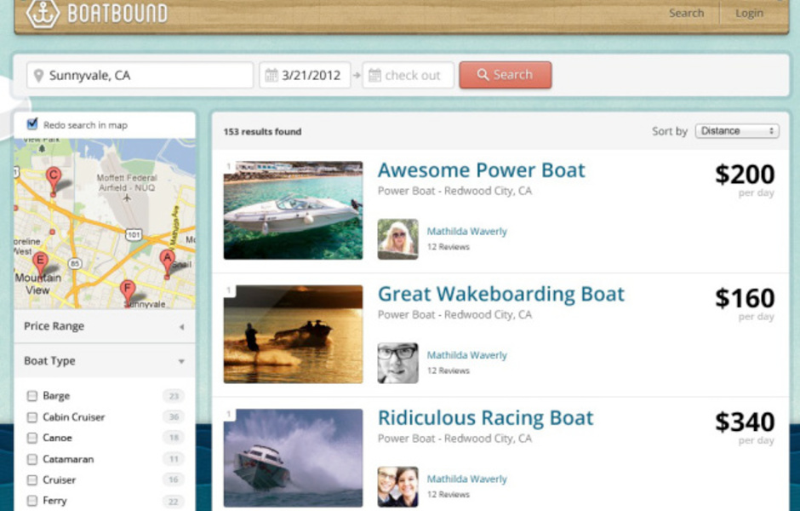Image resolution: width=800 pixels, height=511 pixels.
Task: Click the airport plane icon on map
Action: 127,198
